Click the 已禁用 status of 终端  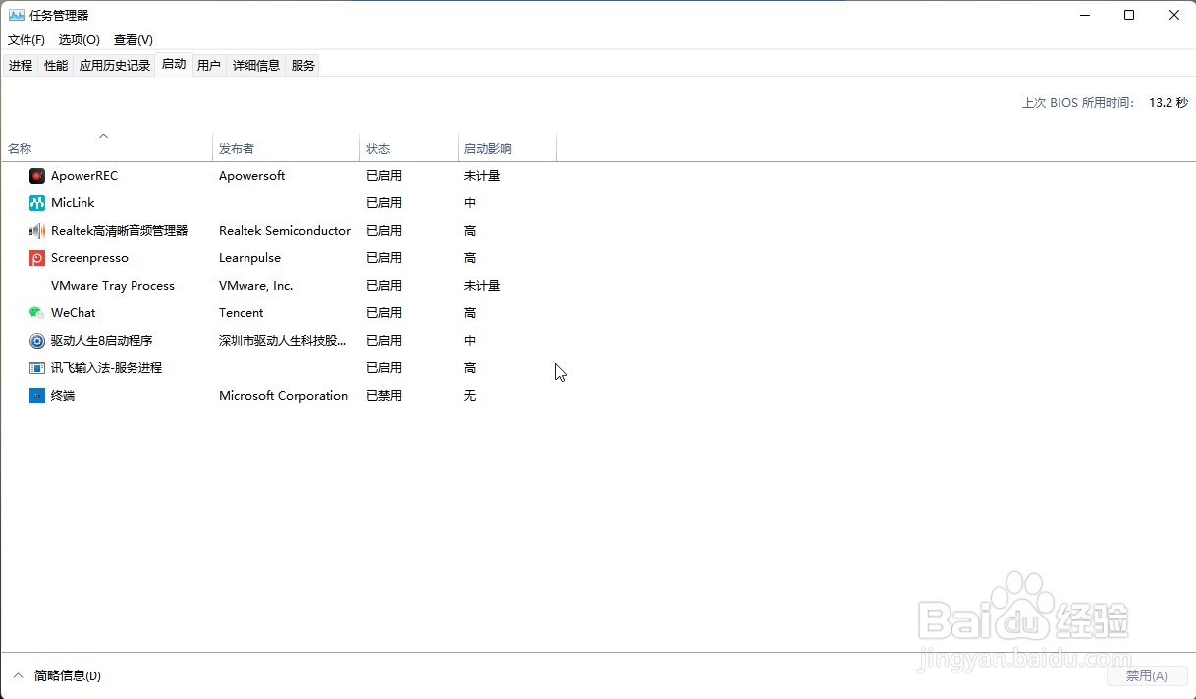pyautogui.click(x=384, y=396)
